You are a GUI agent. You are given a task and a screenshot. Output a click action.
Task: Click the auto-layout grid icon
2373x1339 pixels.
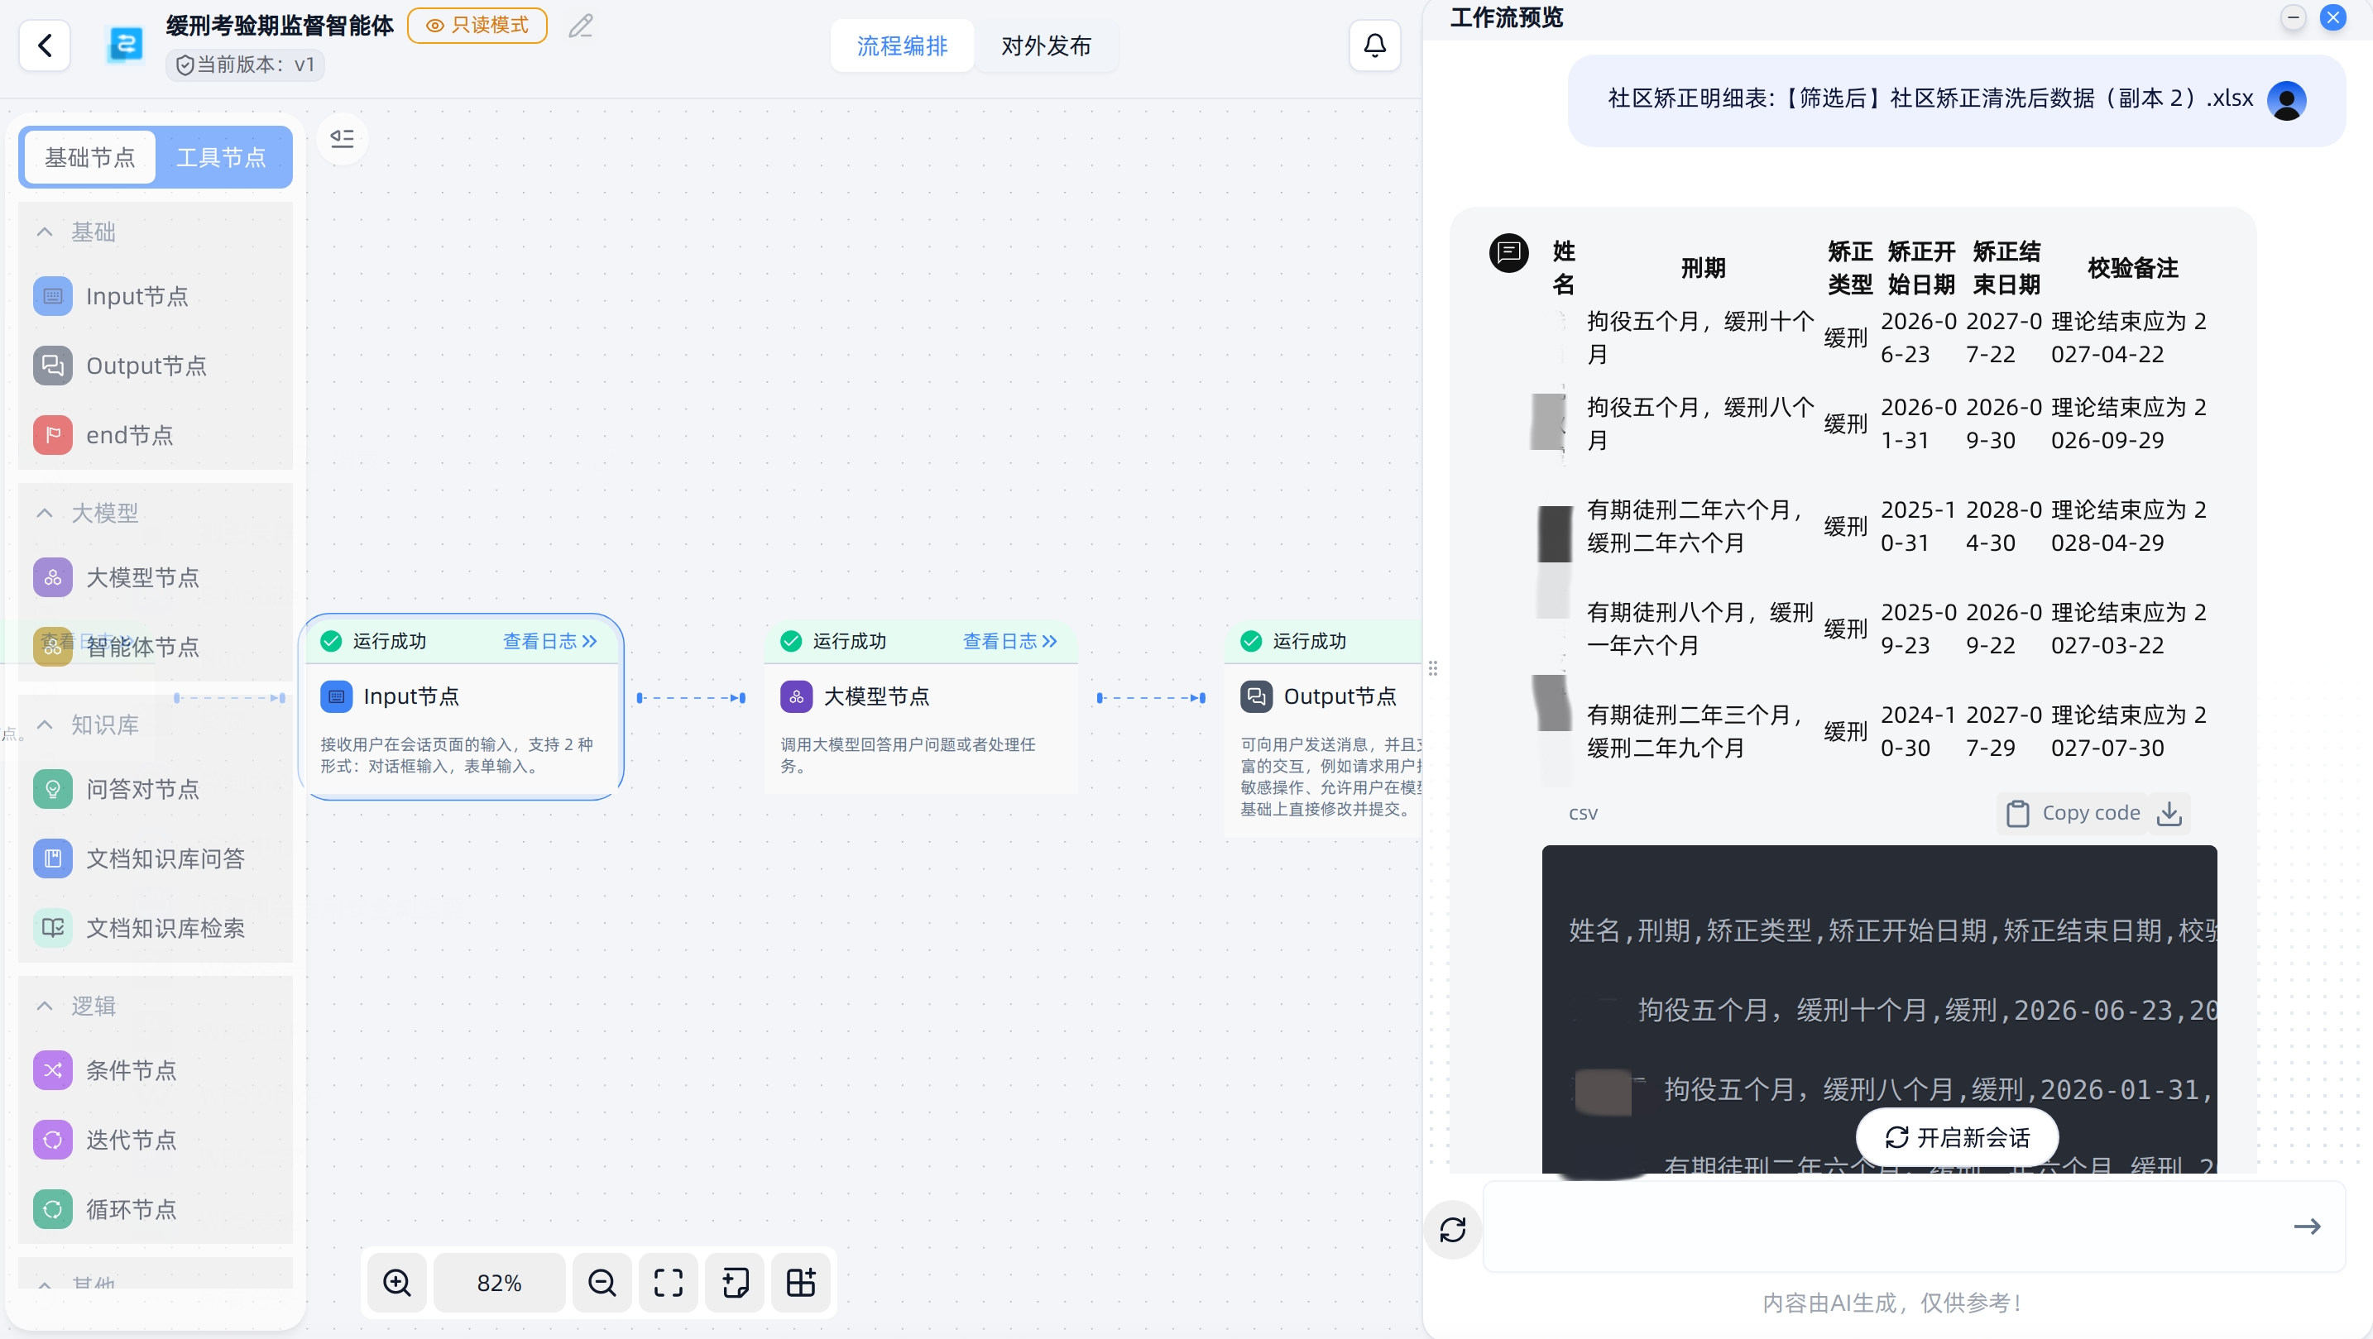click(801, 1282)
